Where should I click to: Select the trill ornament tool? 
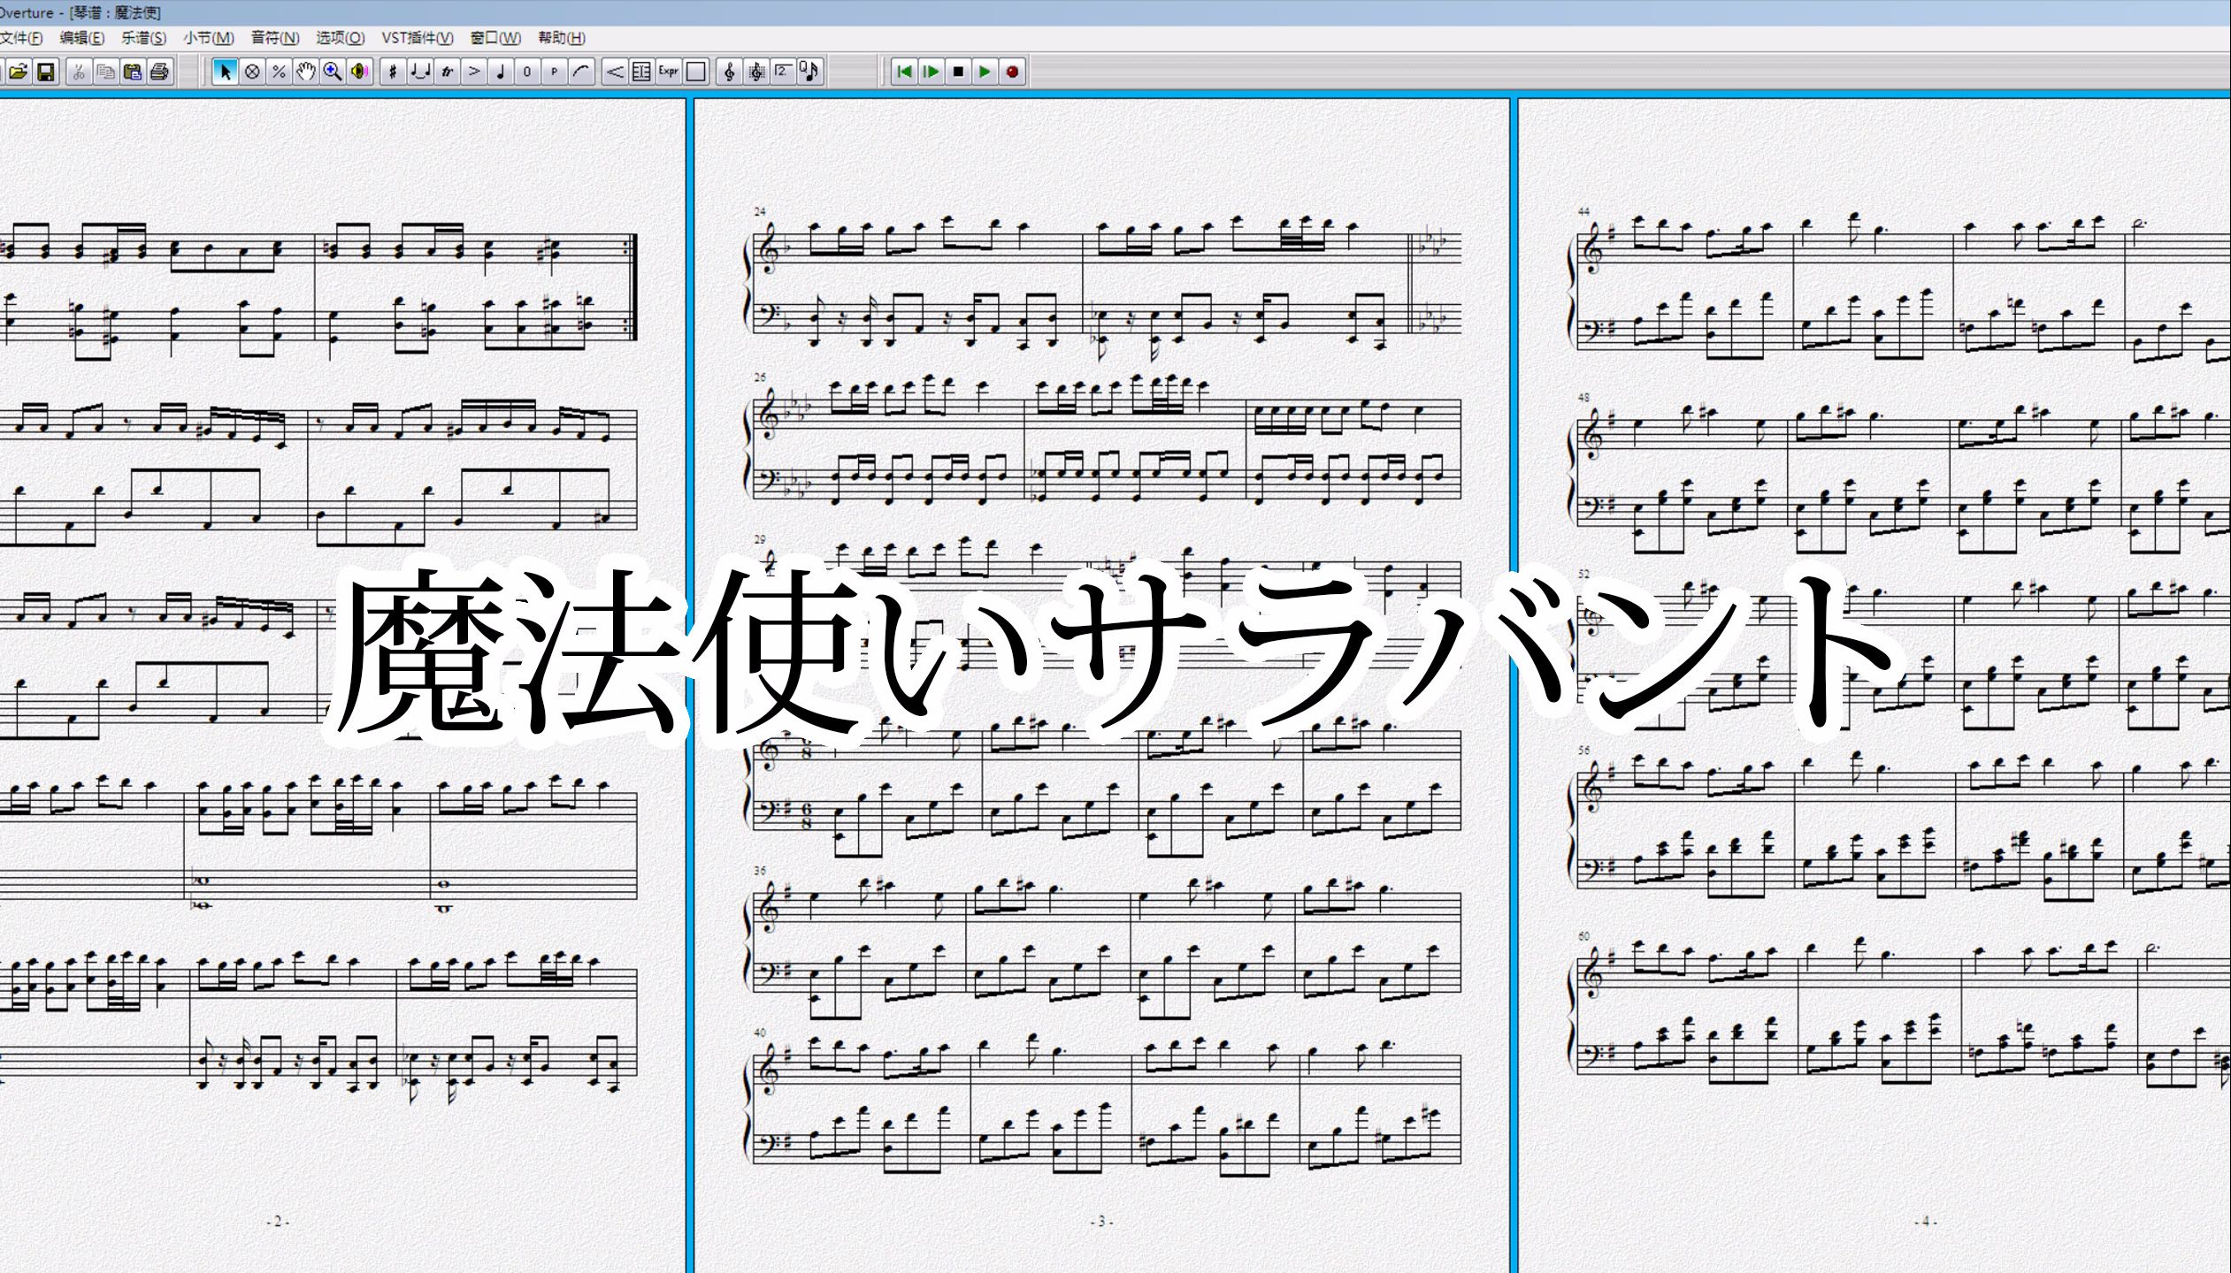447,72
